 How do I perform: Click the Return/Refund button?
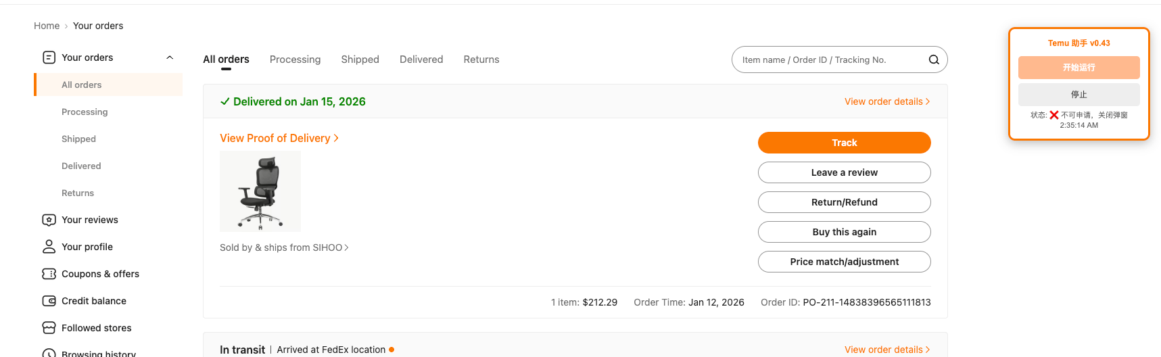[844, 202]
